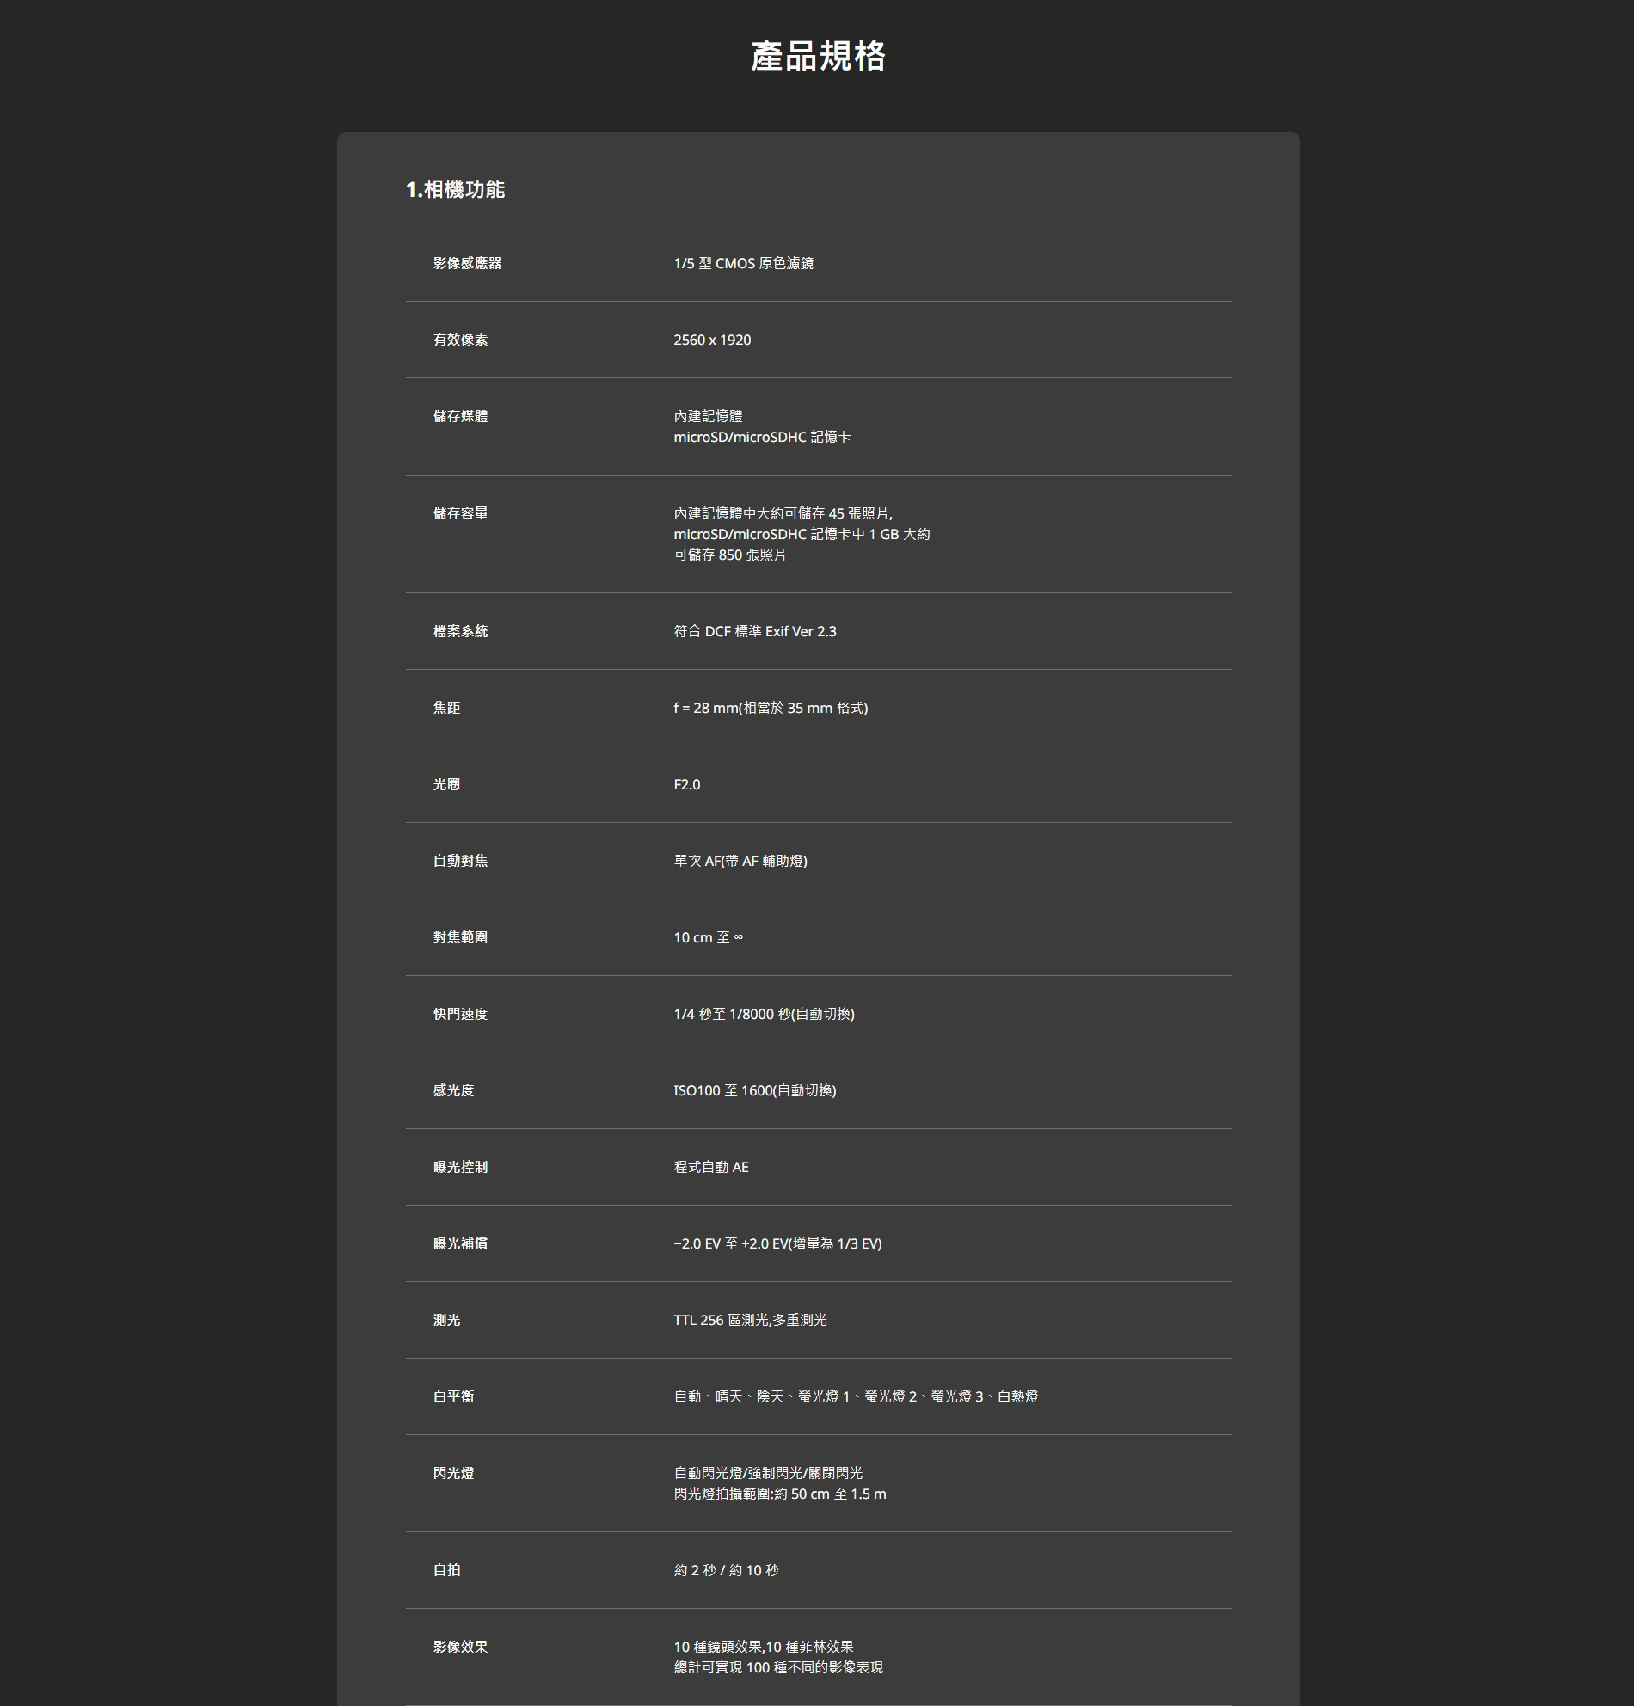1634x1706 pixels.
Task: Click the microSD/microSDHC 記憶卡 storage media line
Action: click(762, 437)
